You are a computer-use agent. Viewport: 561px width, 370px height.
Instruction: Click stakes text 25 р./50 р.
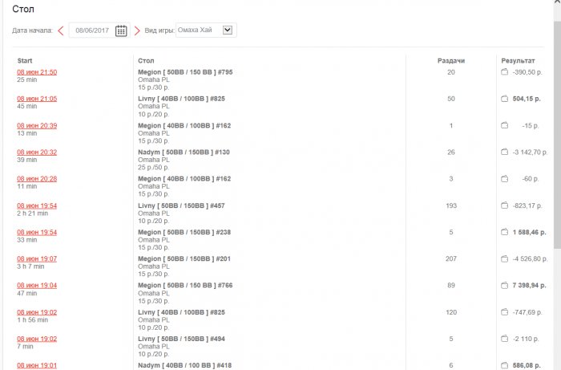pyautogui.click(x=154, y=167)
